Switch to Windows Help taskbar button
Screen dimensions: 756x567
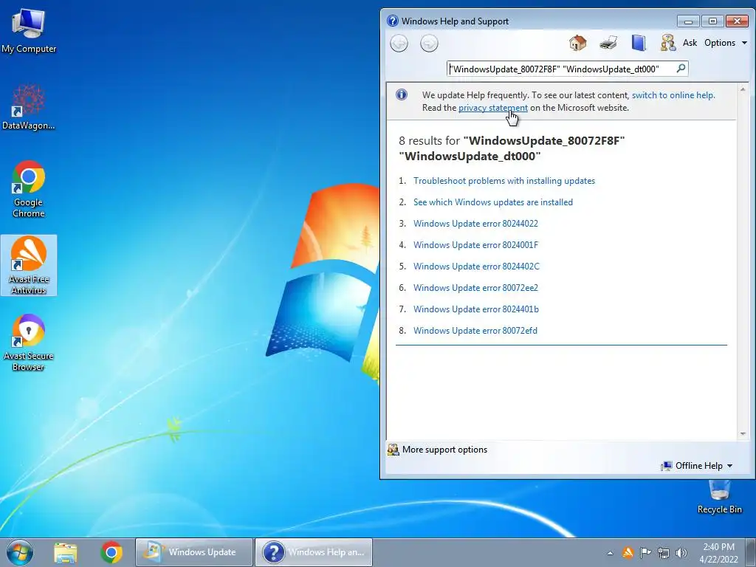tap(313, 552)
